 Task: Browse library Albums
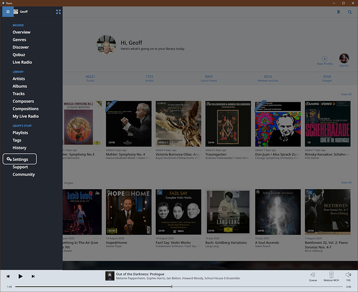tap(20, 86)
